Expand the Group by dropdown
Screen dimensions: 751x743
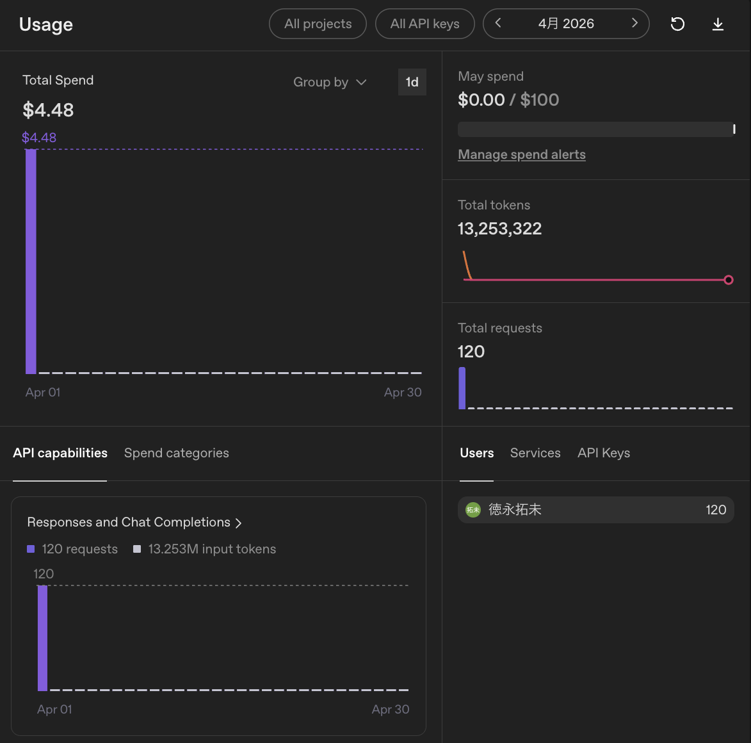pyautogui.click(x=330, y=83)
